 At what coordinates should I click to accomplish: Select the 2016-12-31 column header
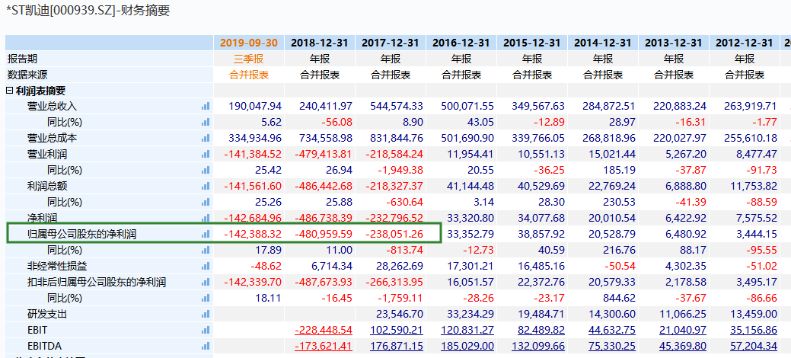461,43
